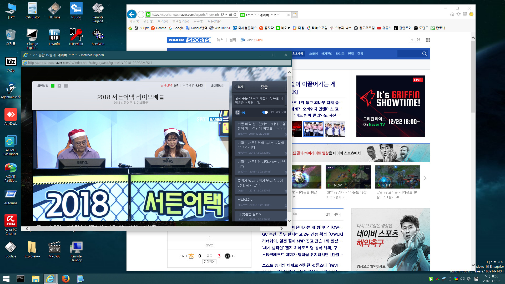Open the 도구(T) menu
The width and height of the screenshot is (505, 284).
198,21
